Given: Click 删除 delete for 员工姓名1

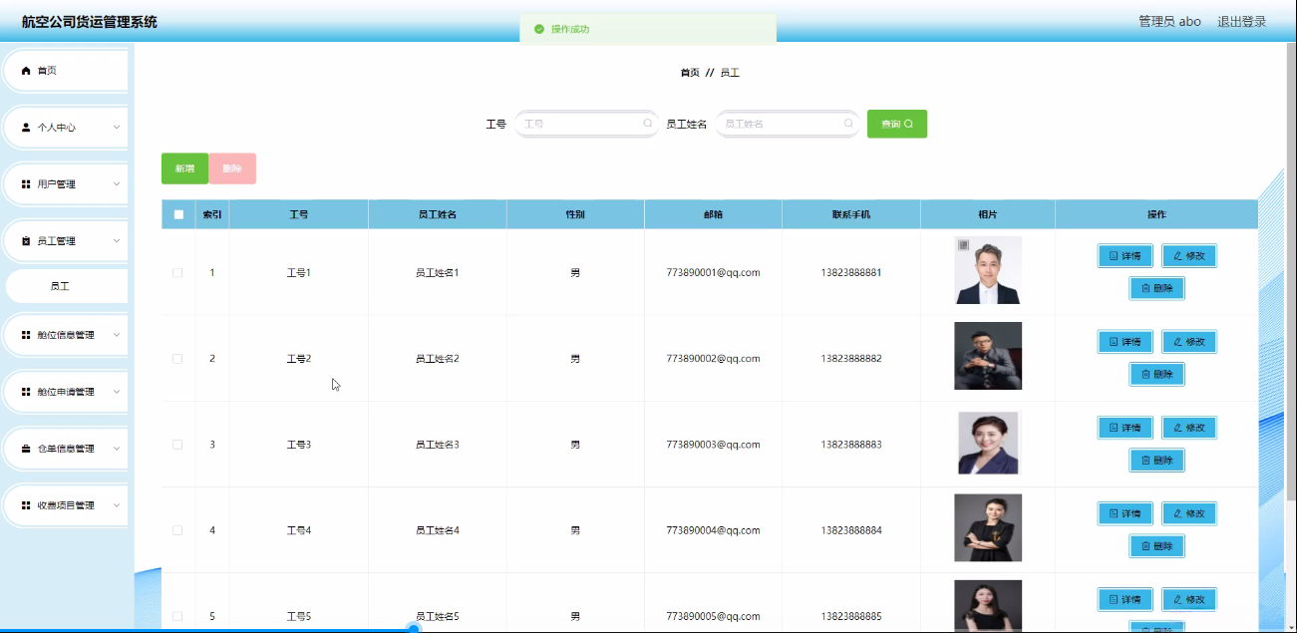Looking at the screenshot, I should pos(1156,289).
